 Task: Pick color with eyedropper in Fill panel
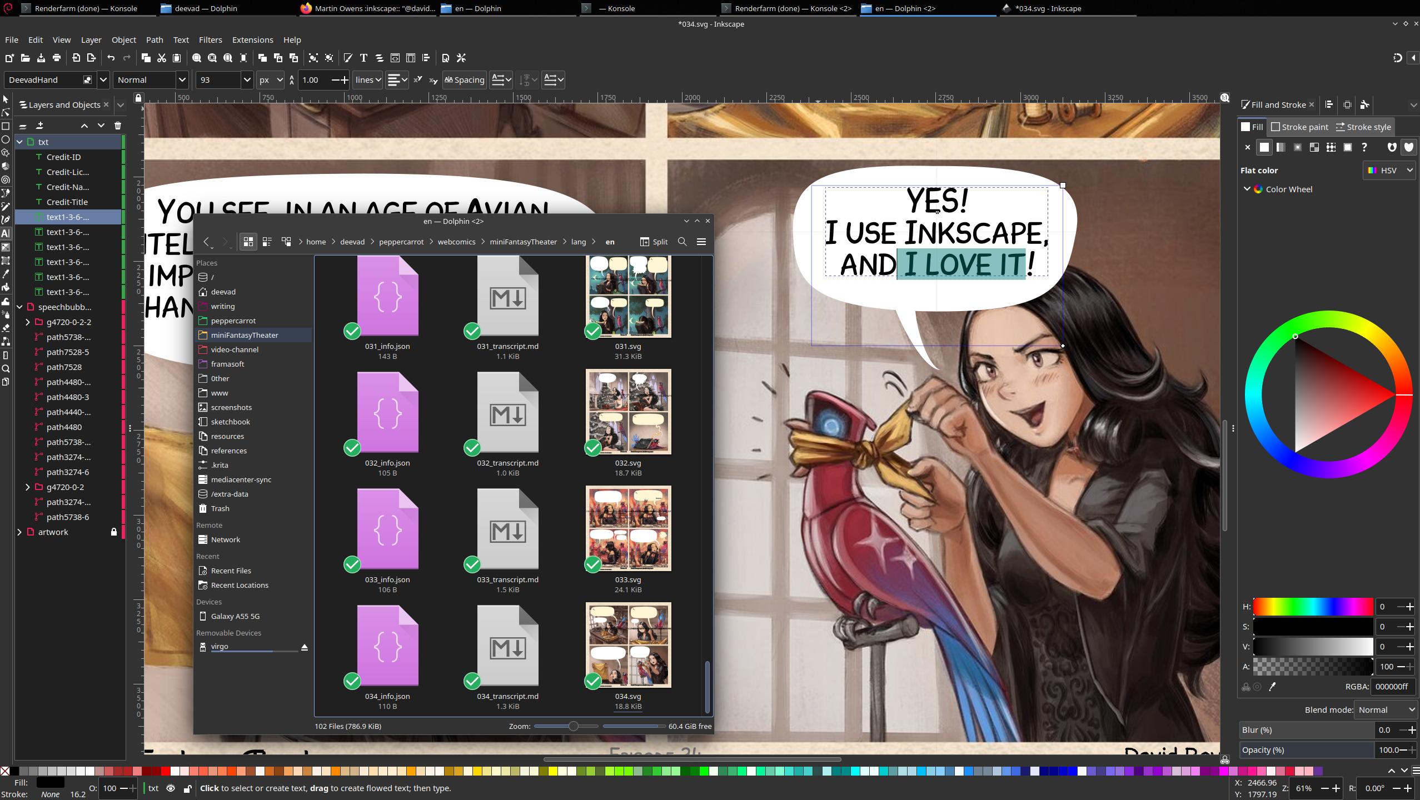pos(1272,687)
